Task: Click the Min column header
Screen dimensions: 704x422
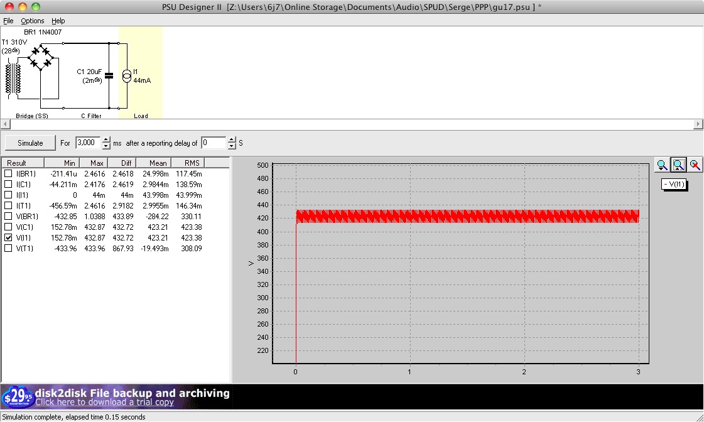Action: 62,163
